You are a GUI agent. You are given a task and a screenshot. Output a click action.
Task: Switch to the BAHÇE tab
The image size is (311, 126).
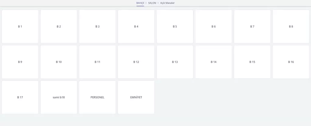(140, 3)
